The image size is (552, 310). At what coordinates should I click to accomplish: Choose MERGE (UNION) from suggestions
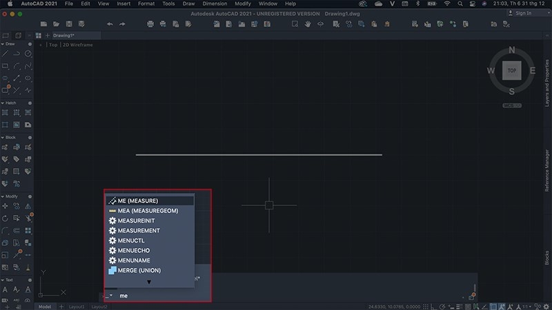pyautogui.click(x=150, y=270)
